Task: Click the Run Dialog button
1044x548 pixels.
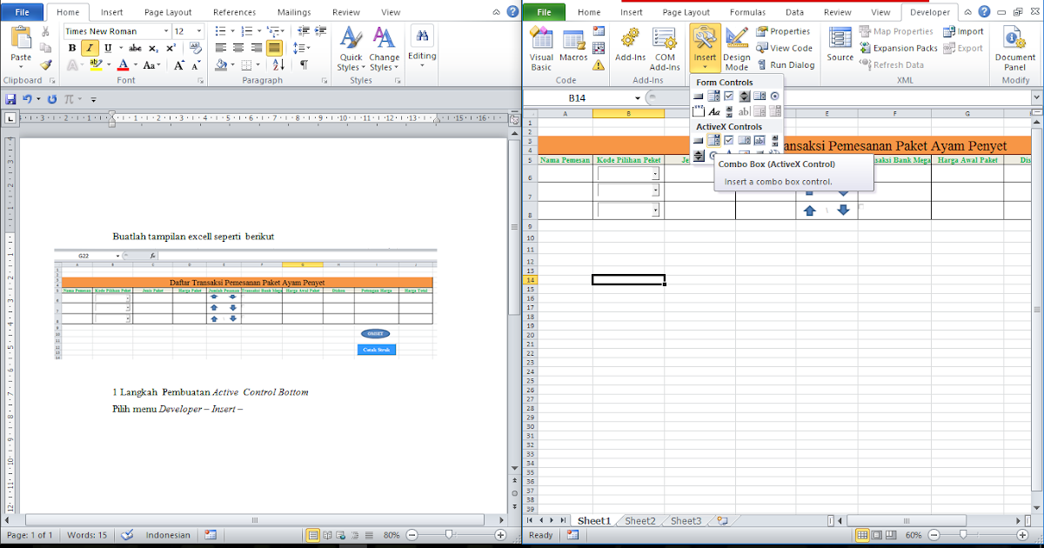Action: pyautogui.click(x=786, y=64)
